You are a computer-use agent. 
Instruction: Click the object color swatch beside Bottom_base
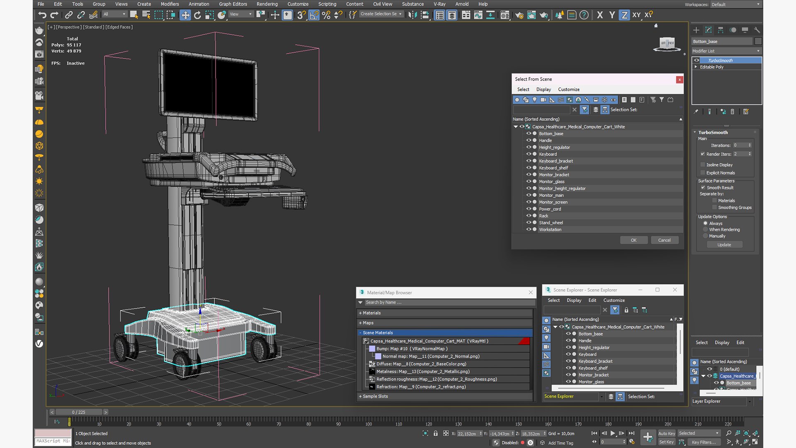758,41
